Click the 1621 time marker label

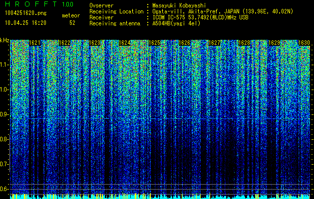click(34, 43)
